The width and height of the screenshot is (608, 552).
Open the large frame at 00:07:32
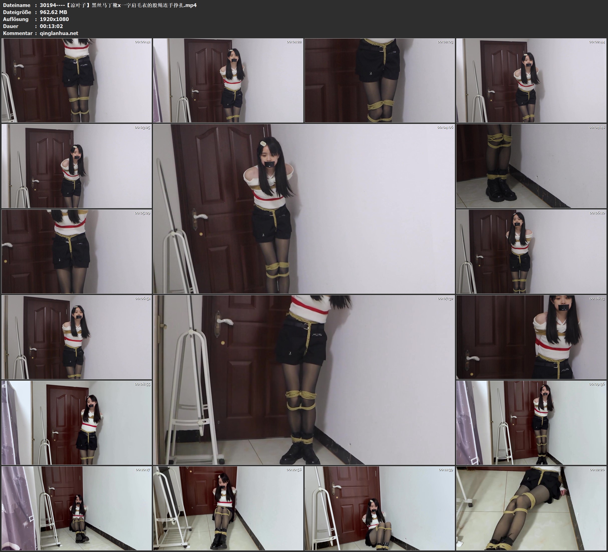304,380
